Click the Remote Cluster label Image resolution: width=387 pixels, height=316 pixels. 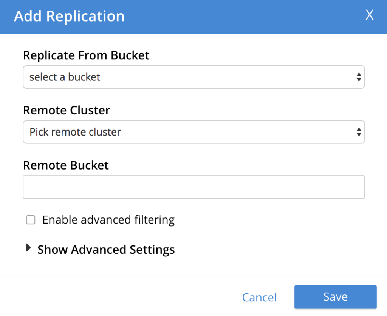67,110
